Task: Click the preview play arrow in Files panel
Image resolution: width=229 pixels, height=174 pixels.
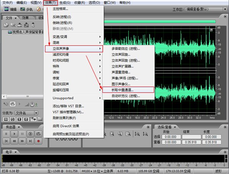Action: pos(19,104)
